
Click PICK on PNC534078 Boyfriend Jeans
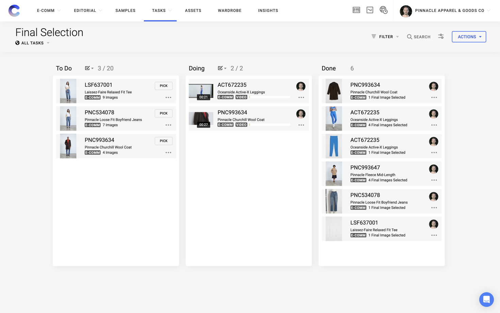click(163, 113)
